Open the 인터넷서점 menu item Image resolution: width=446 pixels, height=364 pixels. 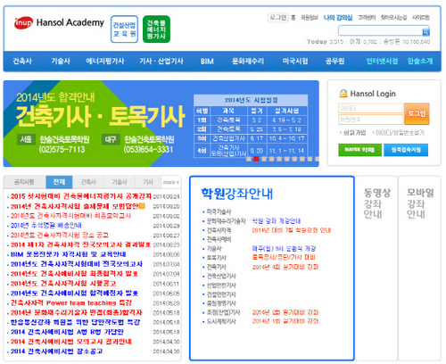click(382, 62)
